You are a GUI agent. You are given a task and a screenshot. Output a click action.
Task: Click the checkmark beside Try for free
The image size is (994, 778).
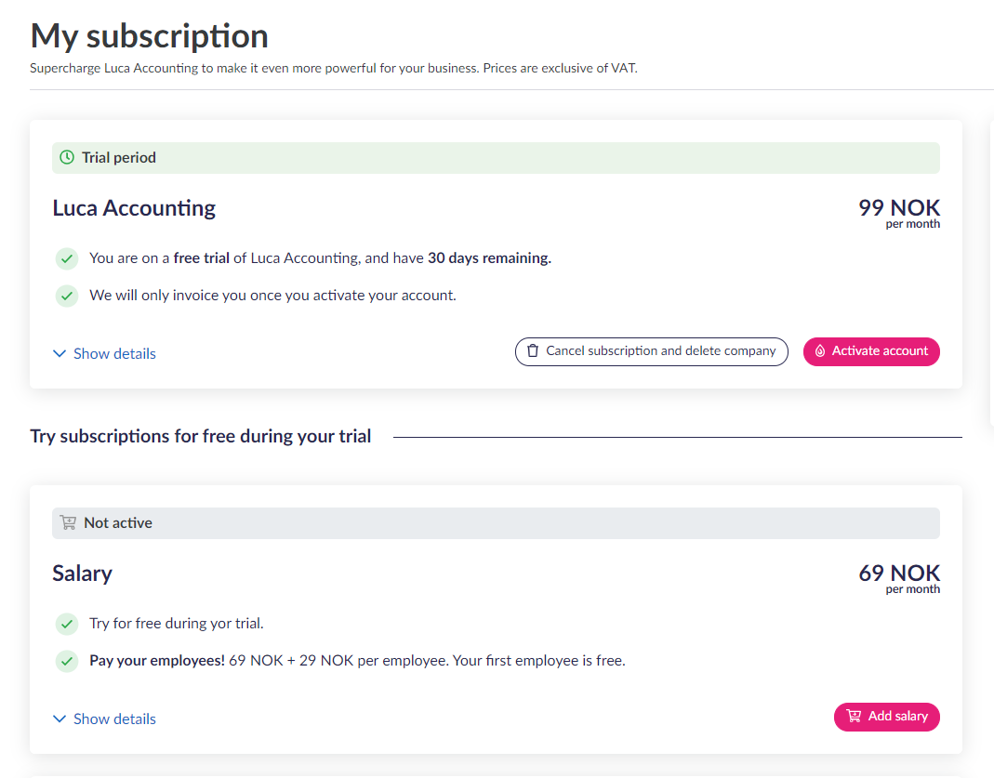tap(66, 624)
